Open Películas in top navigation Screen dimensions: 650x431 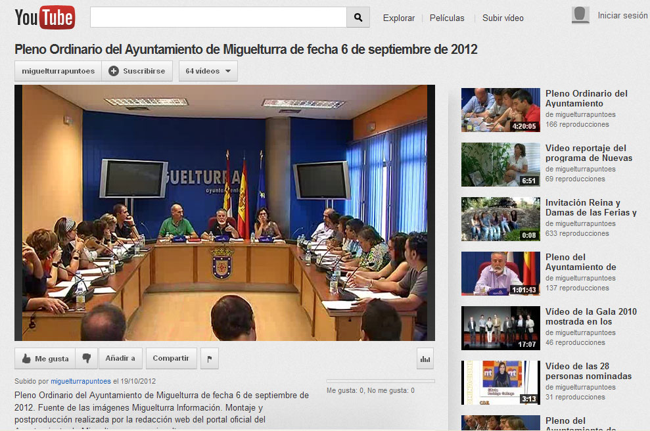coord(447,18)
